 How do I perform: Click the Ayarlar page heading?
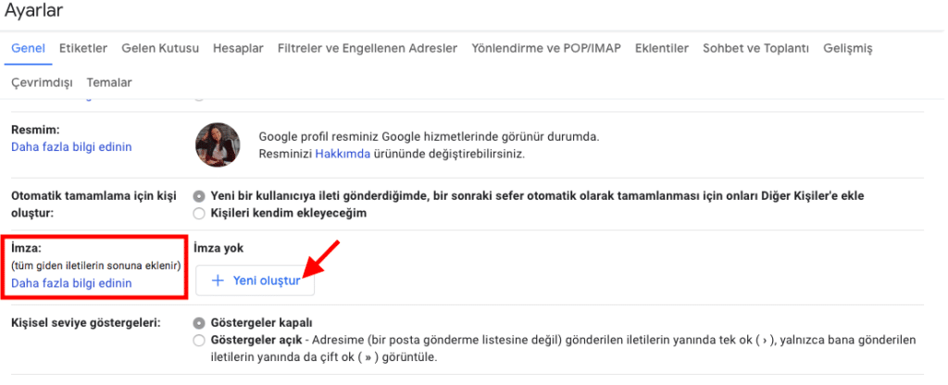34,10
